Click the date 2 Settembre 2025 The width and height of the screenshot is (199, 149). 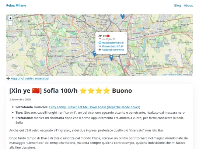tap(20, 99)
